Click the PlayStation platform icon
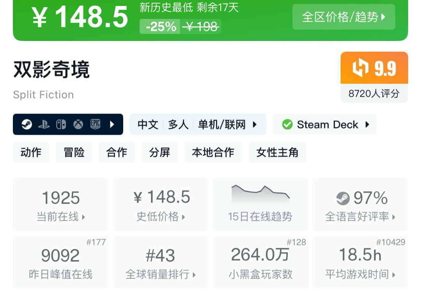Image resolution: width=421 pixels, height=292 pixels. tap(44, 125)
